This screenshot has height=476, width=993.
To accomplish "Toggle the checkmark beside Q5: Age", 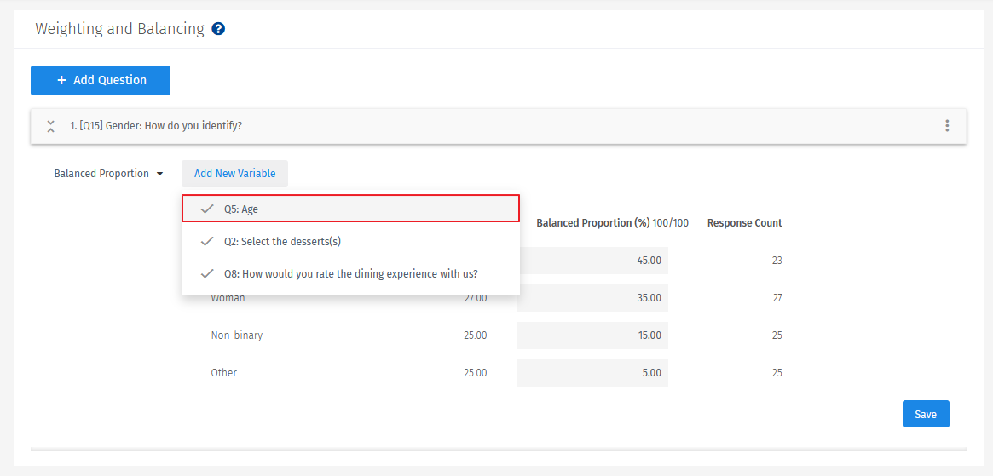I will (206, 209).
